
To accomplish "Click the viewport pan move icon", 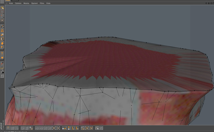I will pyautogui.click(x=206, y=3).
